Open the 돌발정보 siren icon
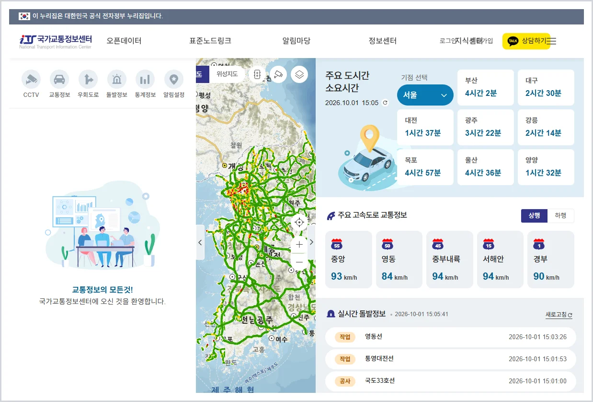Viewport: 593px width, 402px height. (117, 79)
